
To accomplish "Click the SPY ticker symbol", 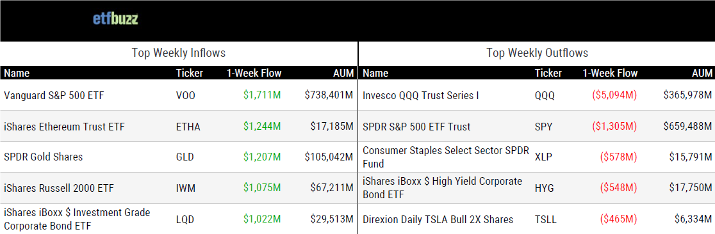I will pos(543,126).
